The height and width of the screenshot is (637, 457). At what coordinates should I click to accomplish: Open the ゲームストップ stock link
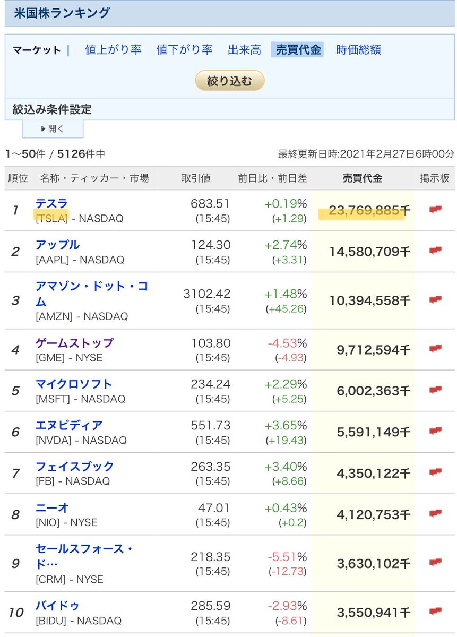click(74, 343)
